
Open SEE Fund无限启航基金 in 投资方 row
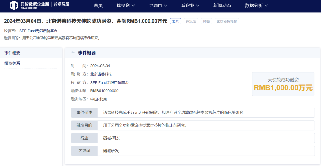point(109,83)
